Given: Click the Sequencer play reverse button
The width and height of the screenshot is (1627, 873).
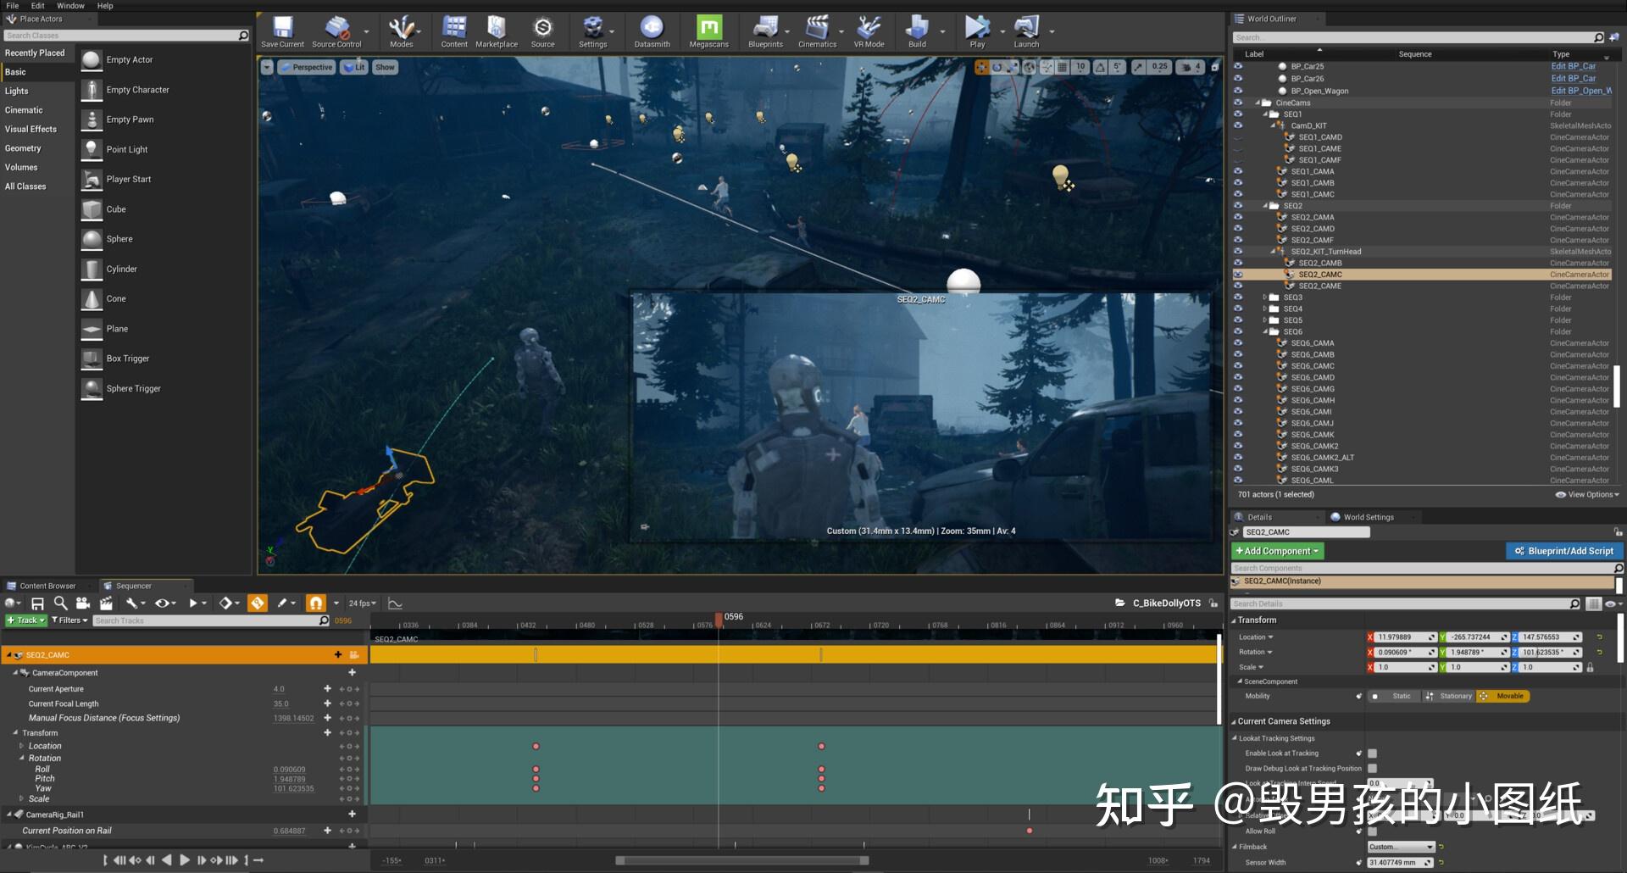Looking at the screenshot, I should coord(166,860).
